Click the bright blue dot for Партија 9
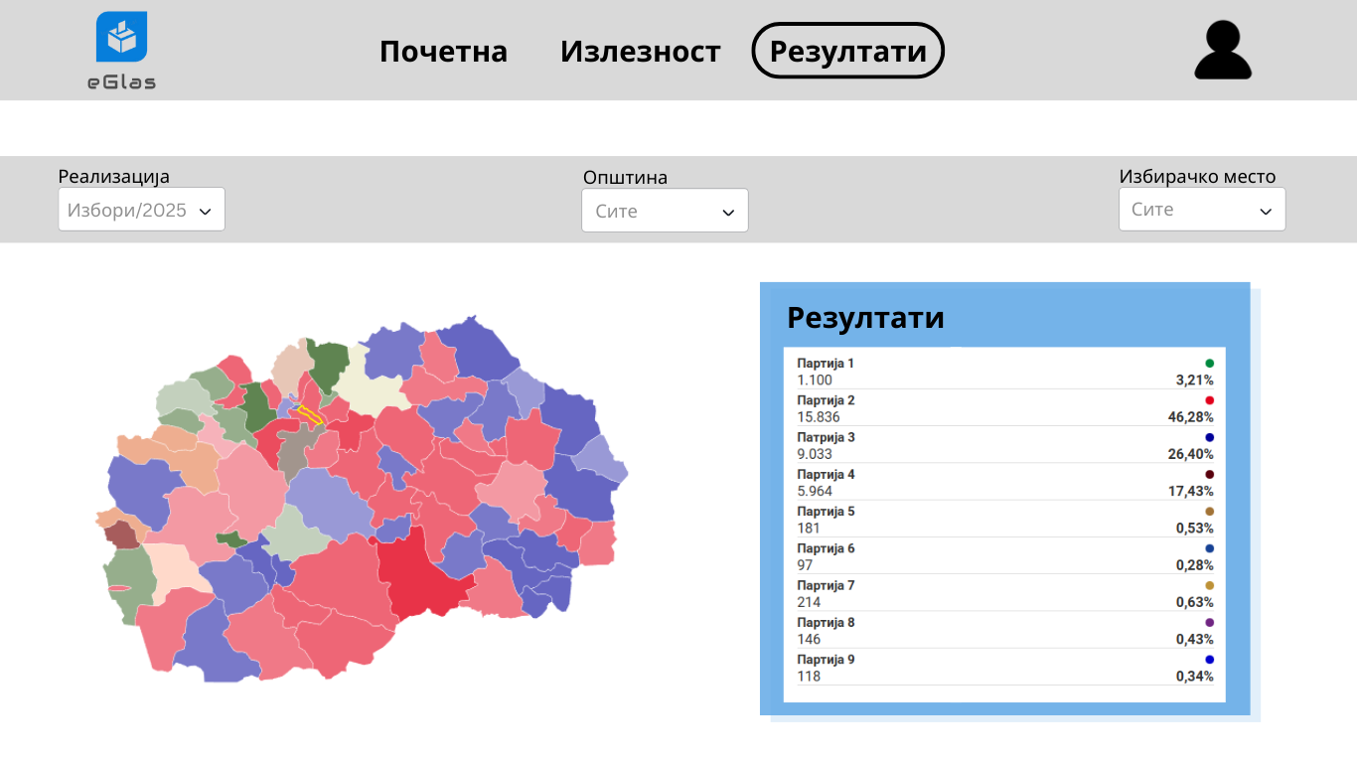The width and height of the screenshot is (1357, 763). 1209,660
